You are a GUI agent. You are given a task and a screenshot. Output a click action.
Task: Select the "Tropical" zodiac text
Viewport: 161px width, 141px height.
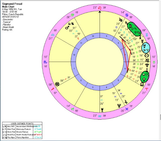point(7,22)
